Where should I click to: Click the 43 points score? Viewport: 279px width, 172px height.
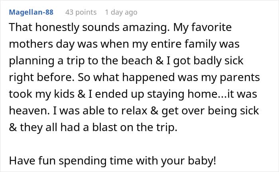(x=81, y=12)
